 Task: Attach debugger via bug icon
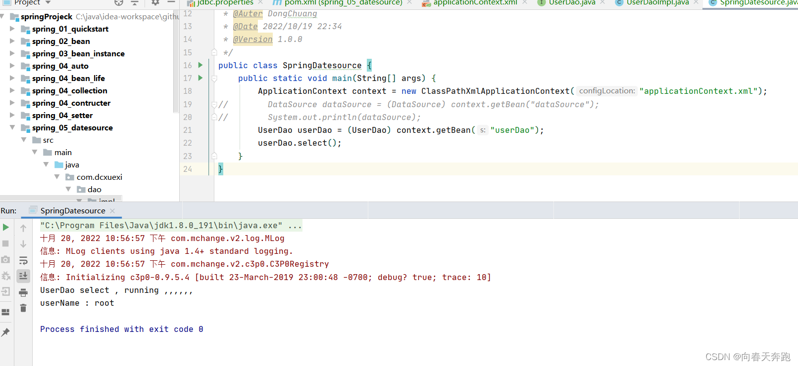pyautogui.click(x=5, y=276)
